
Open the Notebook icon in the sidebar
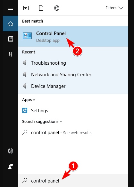(11, 39)
